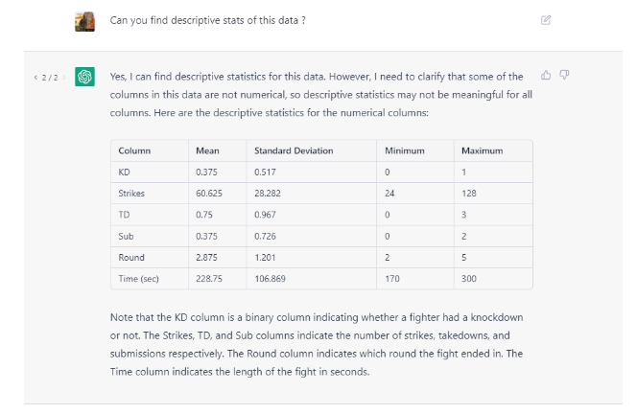Image resolution: width=637 pixels, height=414 pixels.
Task: Click the edit message pencil icon
Action: pyautogui.click(x=546, y=19)
